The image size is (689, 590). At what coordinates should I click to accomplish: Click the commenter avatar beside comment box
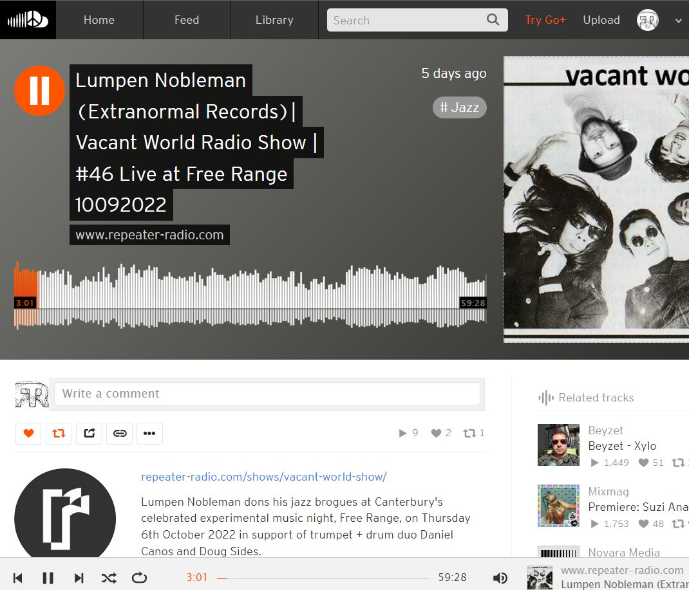32,394
